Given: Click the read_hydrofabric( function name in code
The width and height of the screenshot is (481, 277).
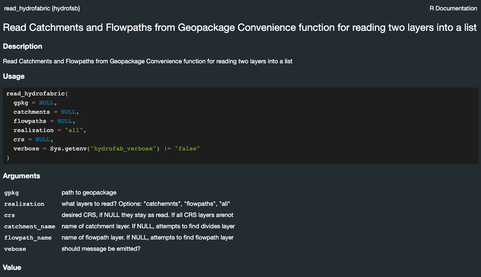Looking at the screenshot, I should (37, 94).
